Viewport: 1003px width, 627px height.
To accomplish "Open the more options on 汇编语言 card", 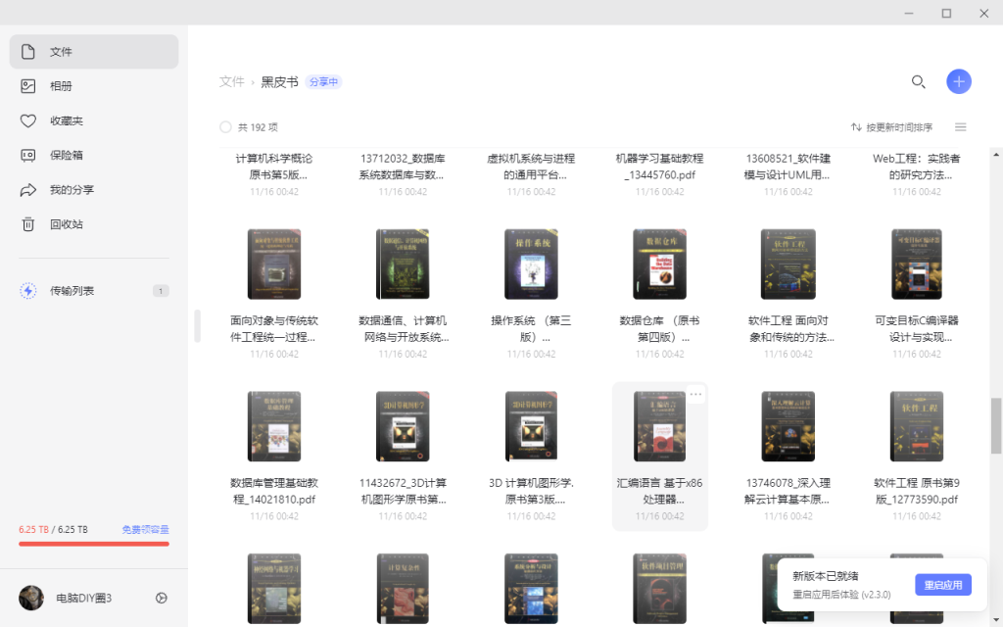I will coord(696,394).
